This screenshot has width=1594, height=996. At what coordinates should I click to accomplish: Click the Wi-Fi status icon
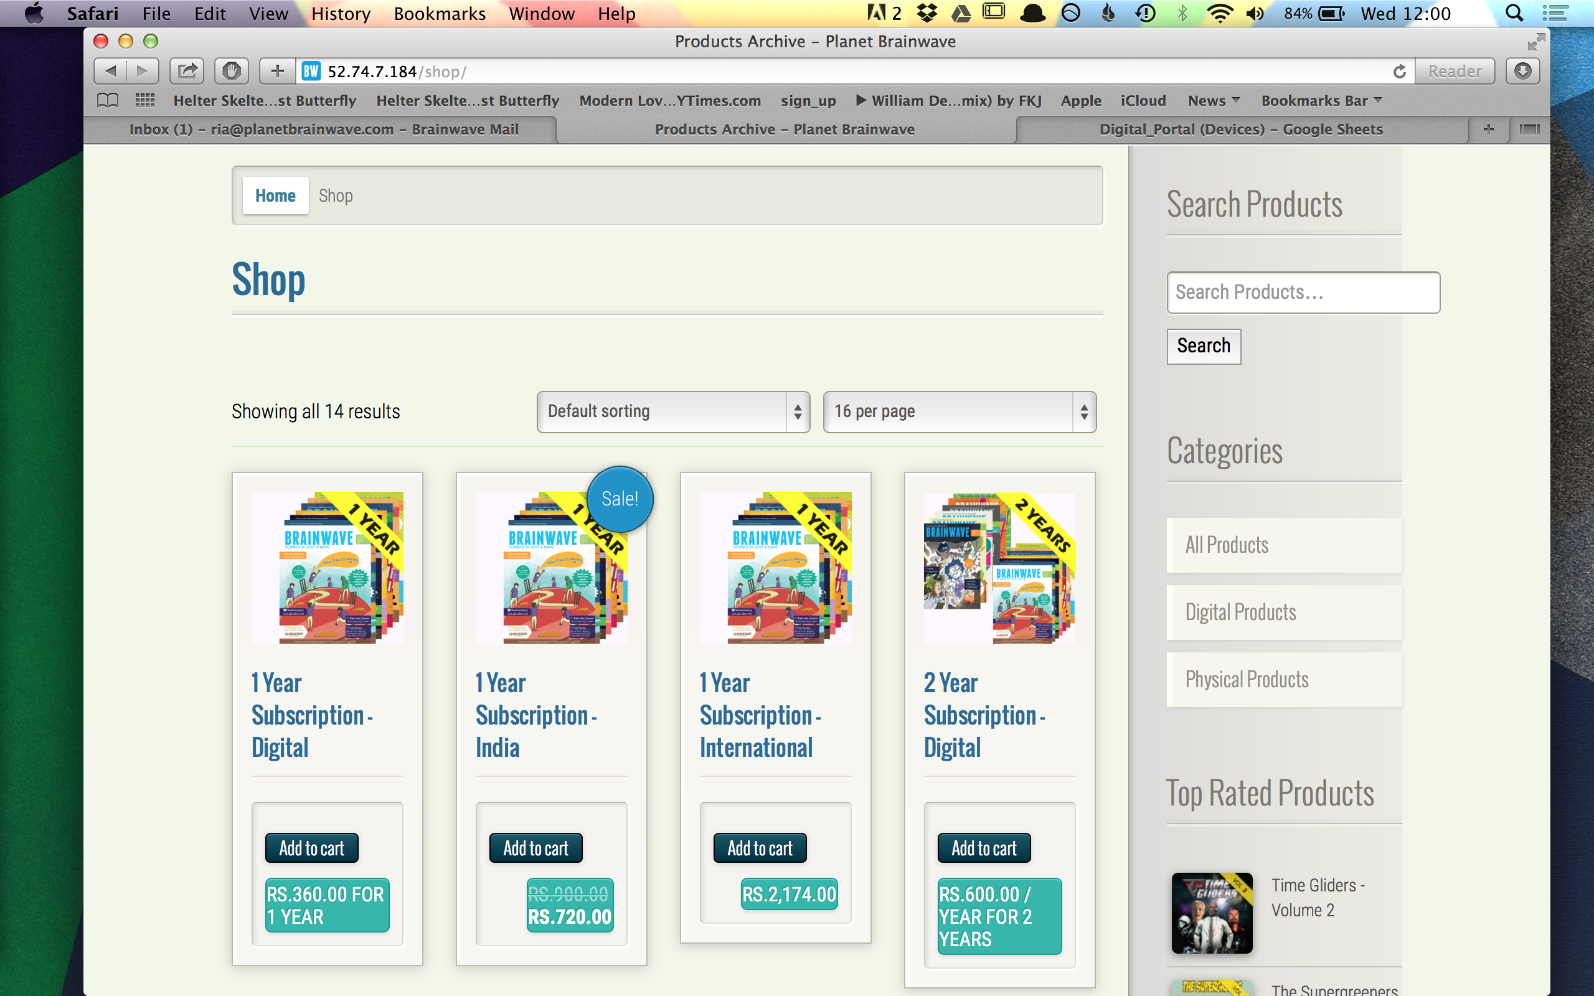click(x=1220, y=13)
